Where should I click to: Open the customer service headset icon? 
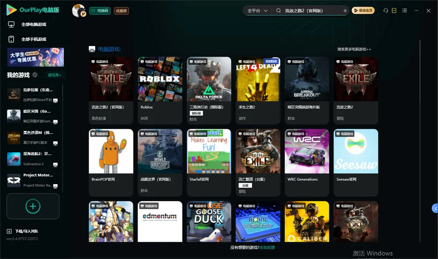tap(386, 10)
